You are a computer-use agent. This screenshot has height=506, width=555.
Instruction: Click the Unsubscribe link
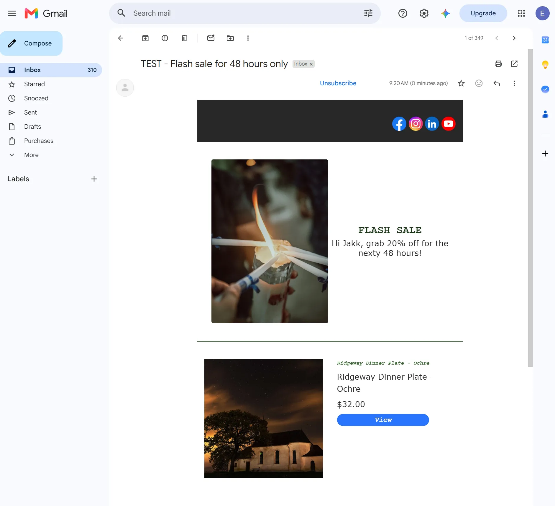(338, 83)
